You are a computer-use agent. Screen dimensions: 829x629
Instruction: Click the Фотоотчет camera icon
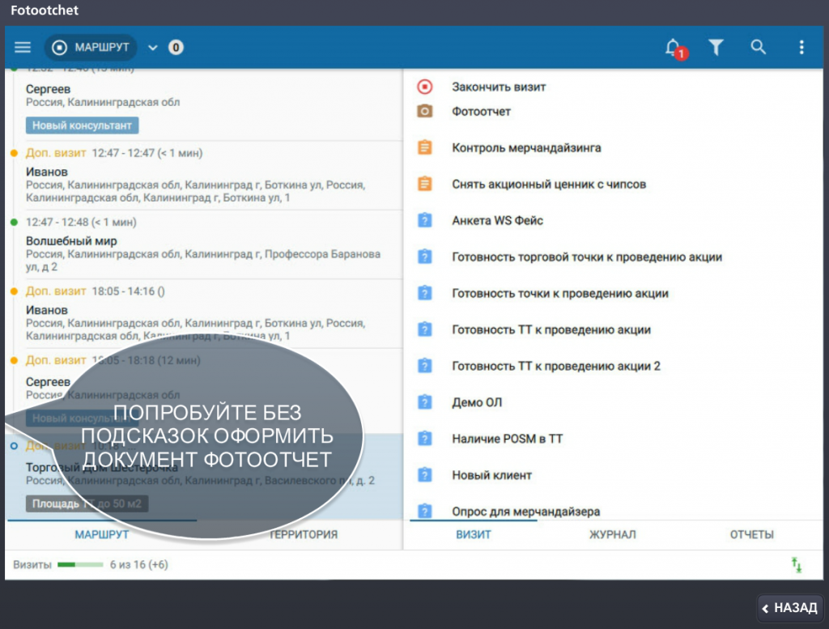(424, 111)
